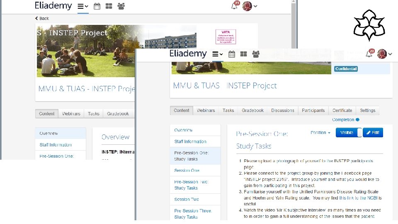The image size is (398, 224).
Task: Follow 'this link to the NCBI' hyperlink
Action: 358,198
